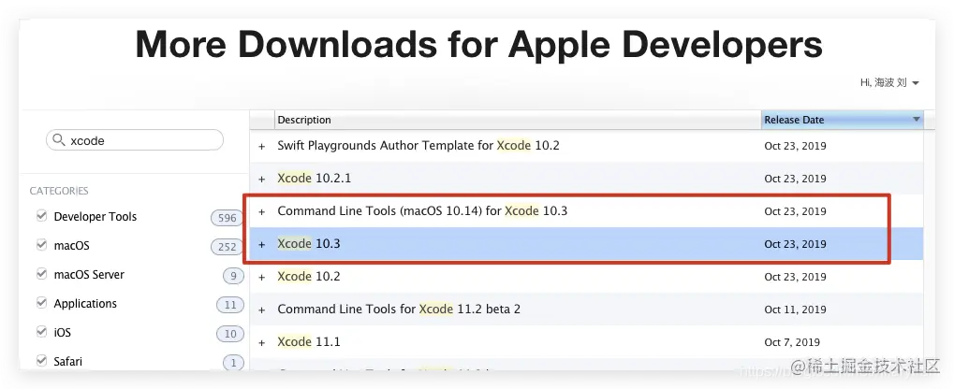
Task: Expand the Xcode 10.2.1 row
Action: pos(261,180)
